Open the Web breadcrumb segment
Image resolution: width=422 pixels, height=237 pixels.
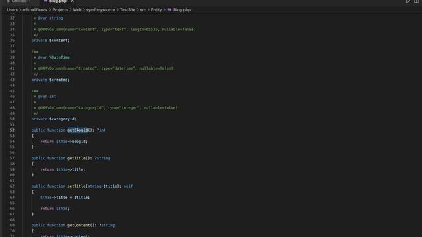point(77,10)
